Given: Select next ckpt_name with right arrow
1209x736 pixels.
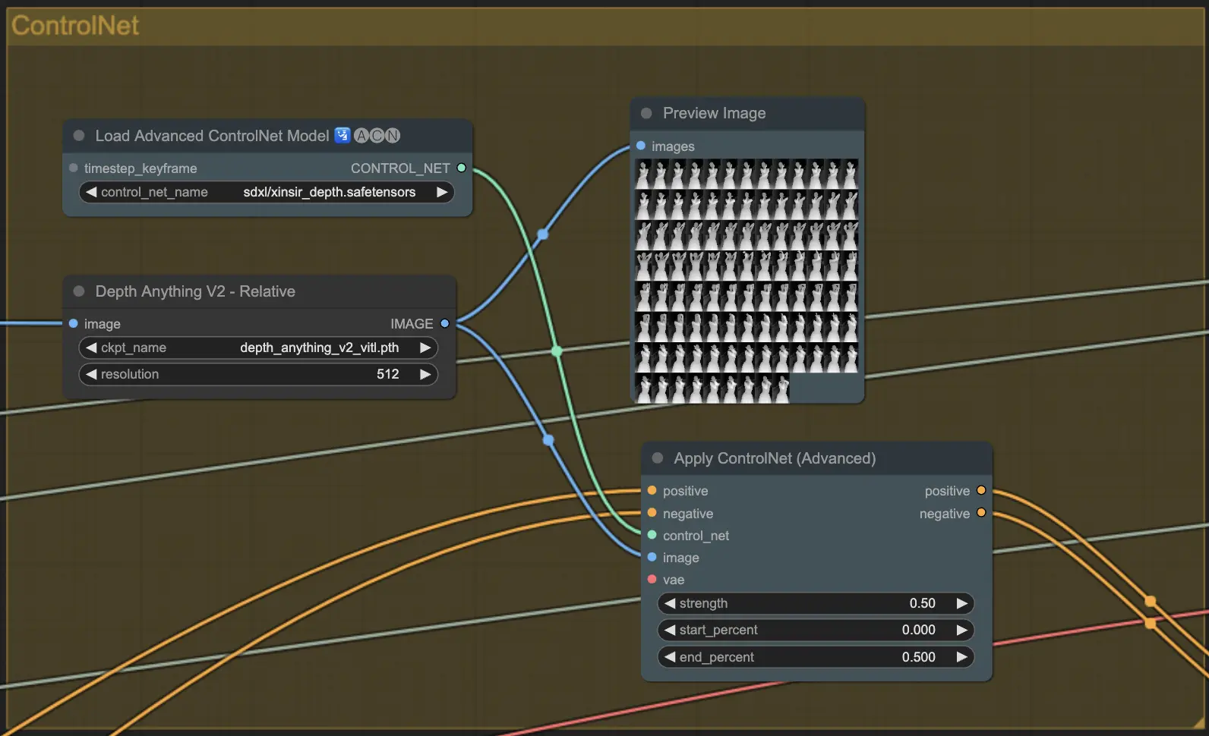Looking at the screenshot, I should pos(425,348).
